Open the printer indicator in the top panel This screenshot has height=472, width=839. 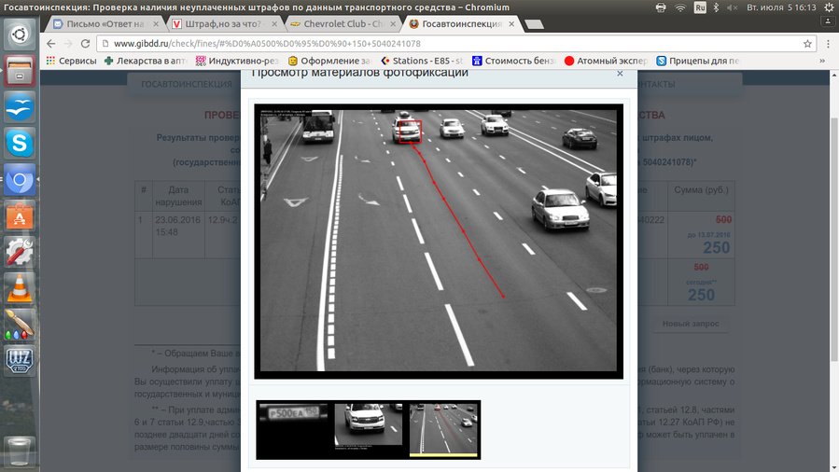[x=661, y=7]
